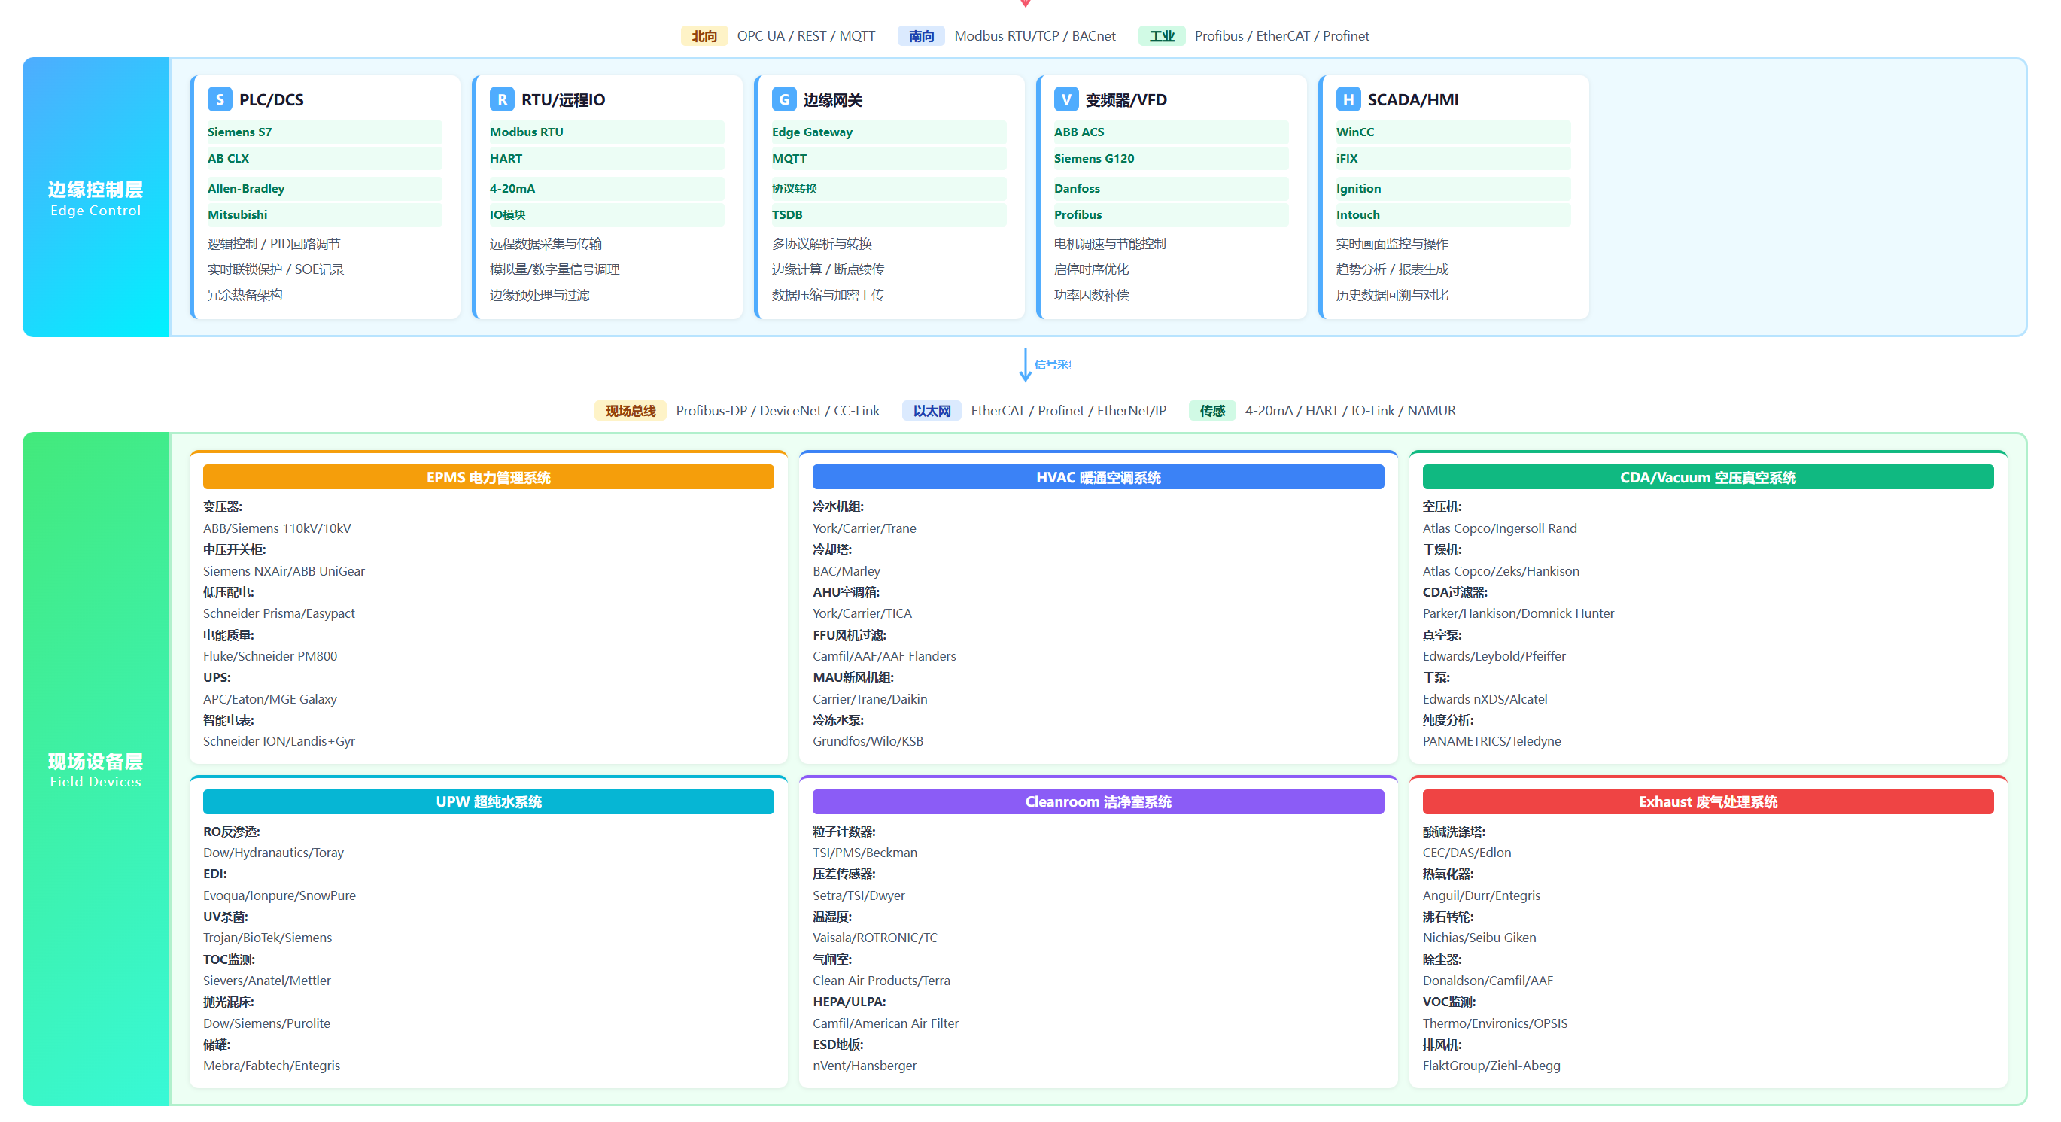Click Nichias/Seibu Giken entry
Viewport: 2061px width, 1122px height.
point(1479,937)
